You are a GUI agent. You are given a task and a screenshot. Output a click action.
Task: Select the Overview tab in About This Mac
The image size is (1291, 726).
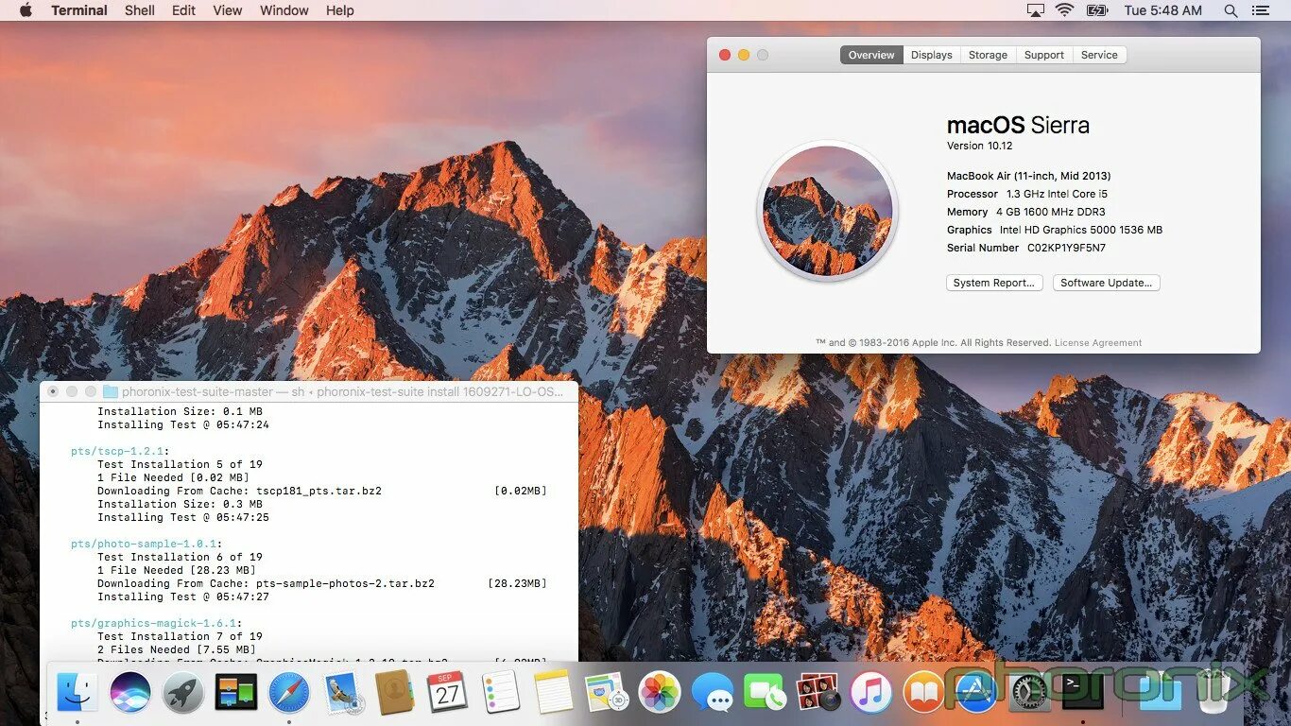871,55
